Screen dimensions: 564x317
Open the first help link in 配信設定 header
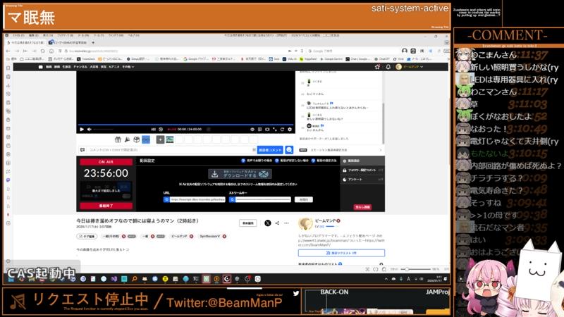[x=257, y=161]
